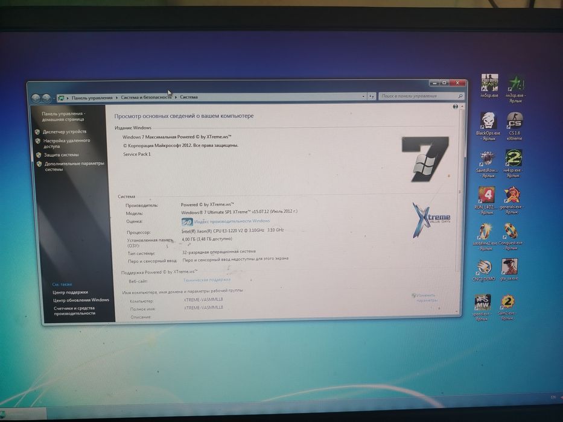The height and width of the screenshot is (422, 563).
Task: Expand the arrow after Система и безопасность
Action: [176, 97]
